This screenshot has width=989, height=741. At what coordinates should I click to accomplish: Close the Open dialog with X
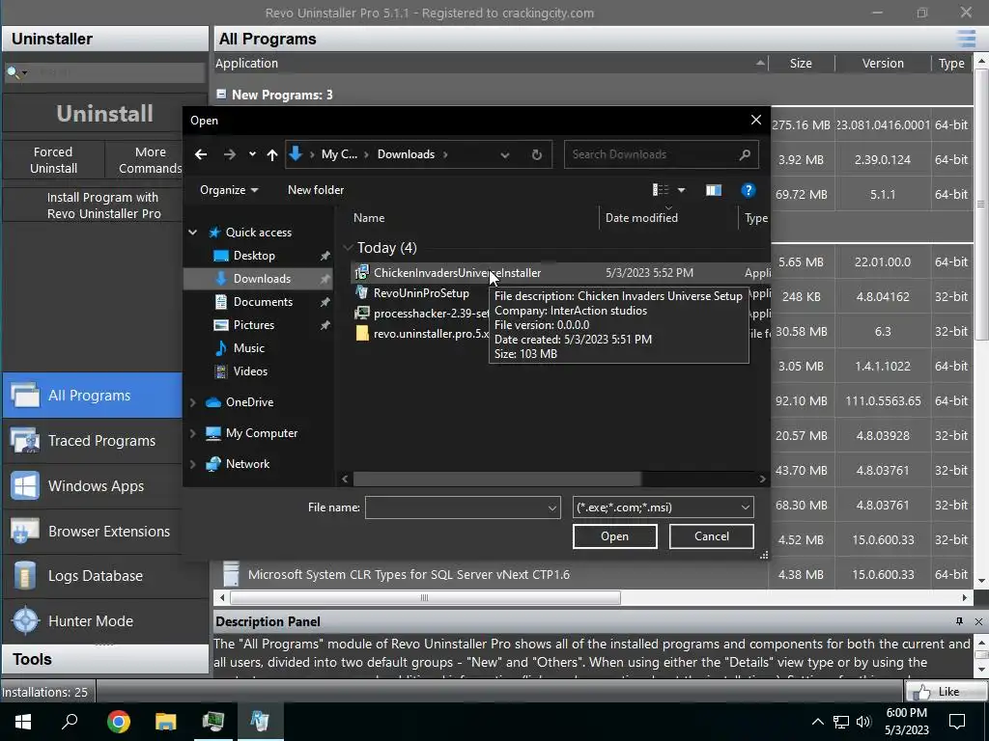click(755, 120)
